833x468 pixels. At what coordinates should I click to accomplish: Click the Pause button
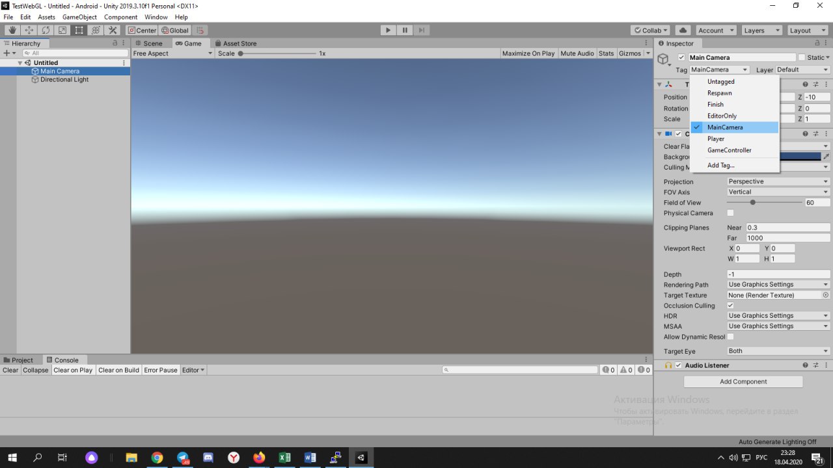coord(405,30)
